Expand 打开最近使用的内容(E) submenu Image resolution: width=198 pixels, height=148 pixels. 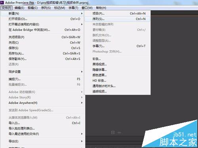click(x=42, y=24)
